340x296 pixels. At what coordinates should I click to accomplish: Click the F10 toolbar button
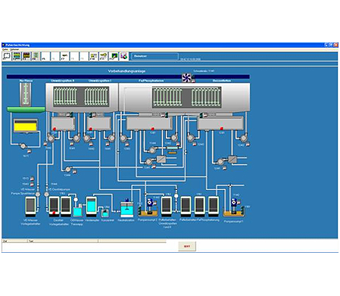tap(94, 56)
